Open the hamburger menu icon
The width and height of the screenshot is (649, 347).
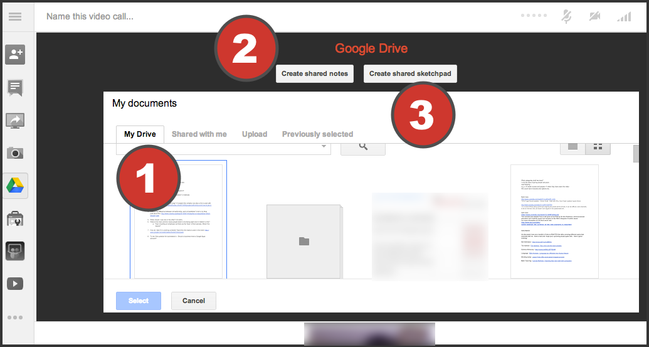(x=15, y=16)
